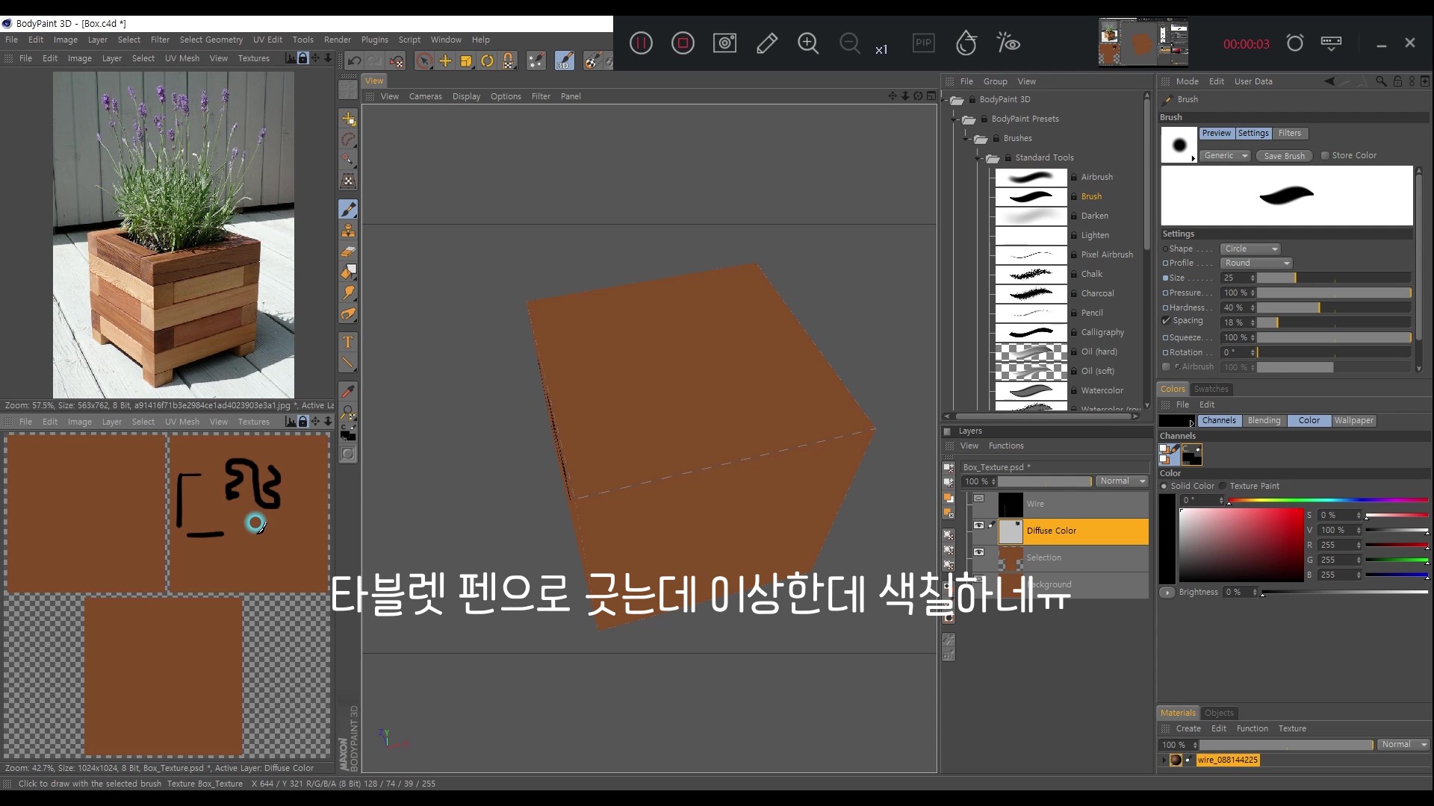Click the Live Selection tool icon
The height and width of the screenshot is (806, 1434).
coord(423,60)
